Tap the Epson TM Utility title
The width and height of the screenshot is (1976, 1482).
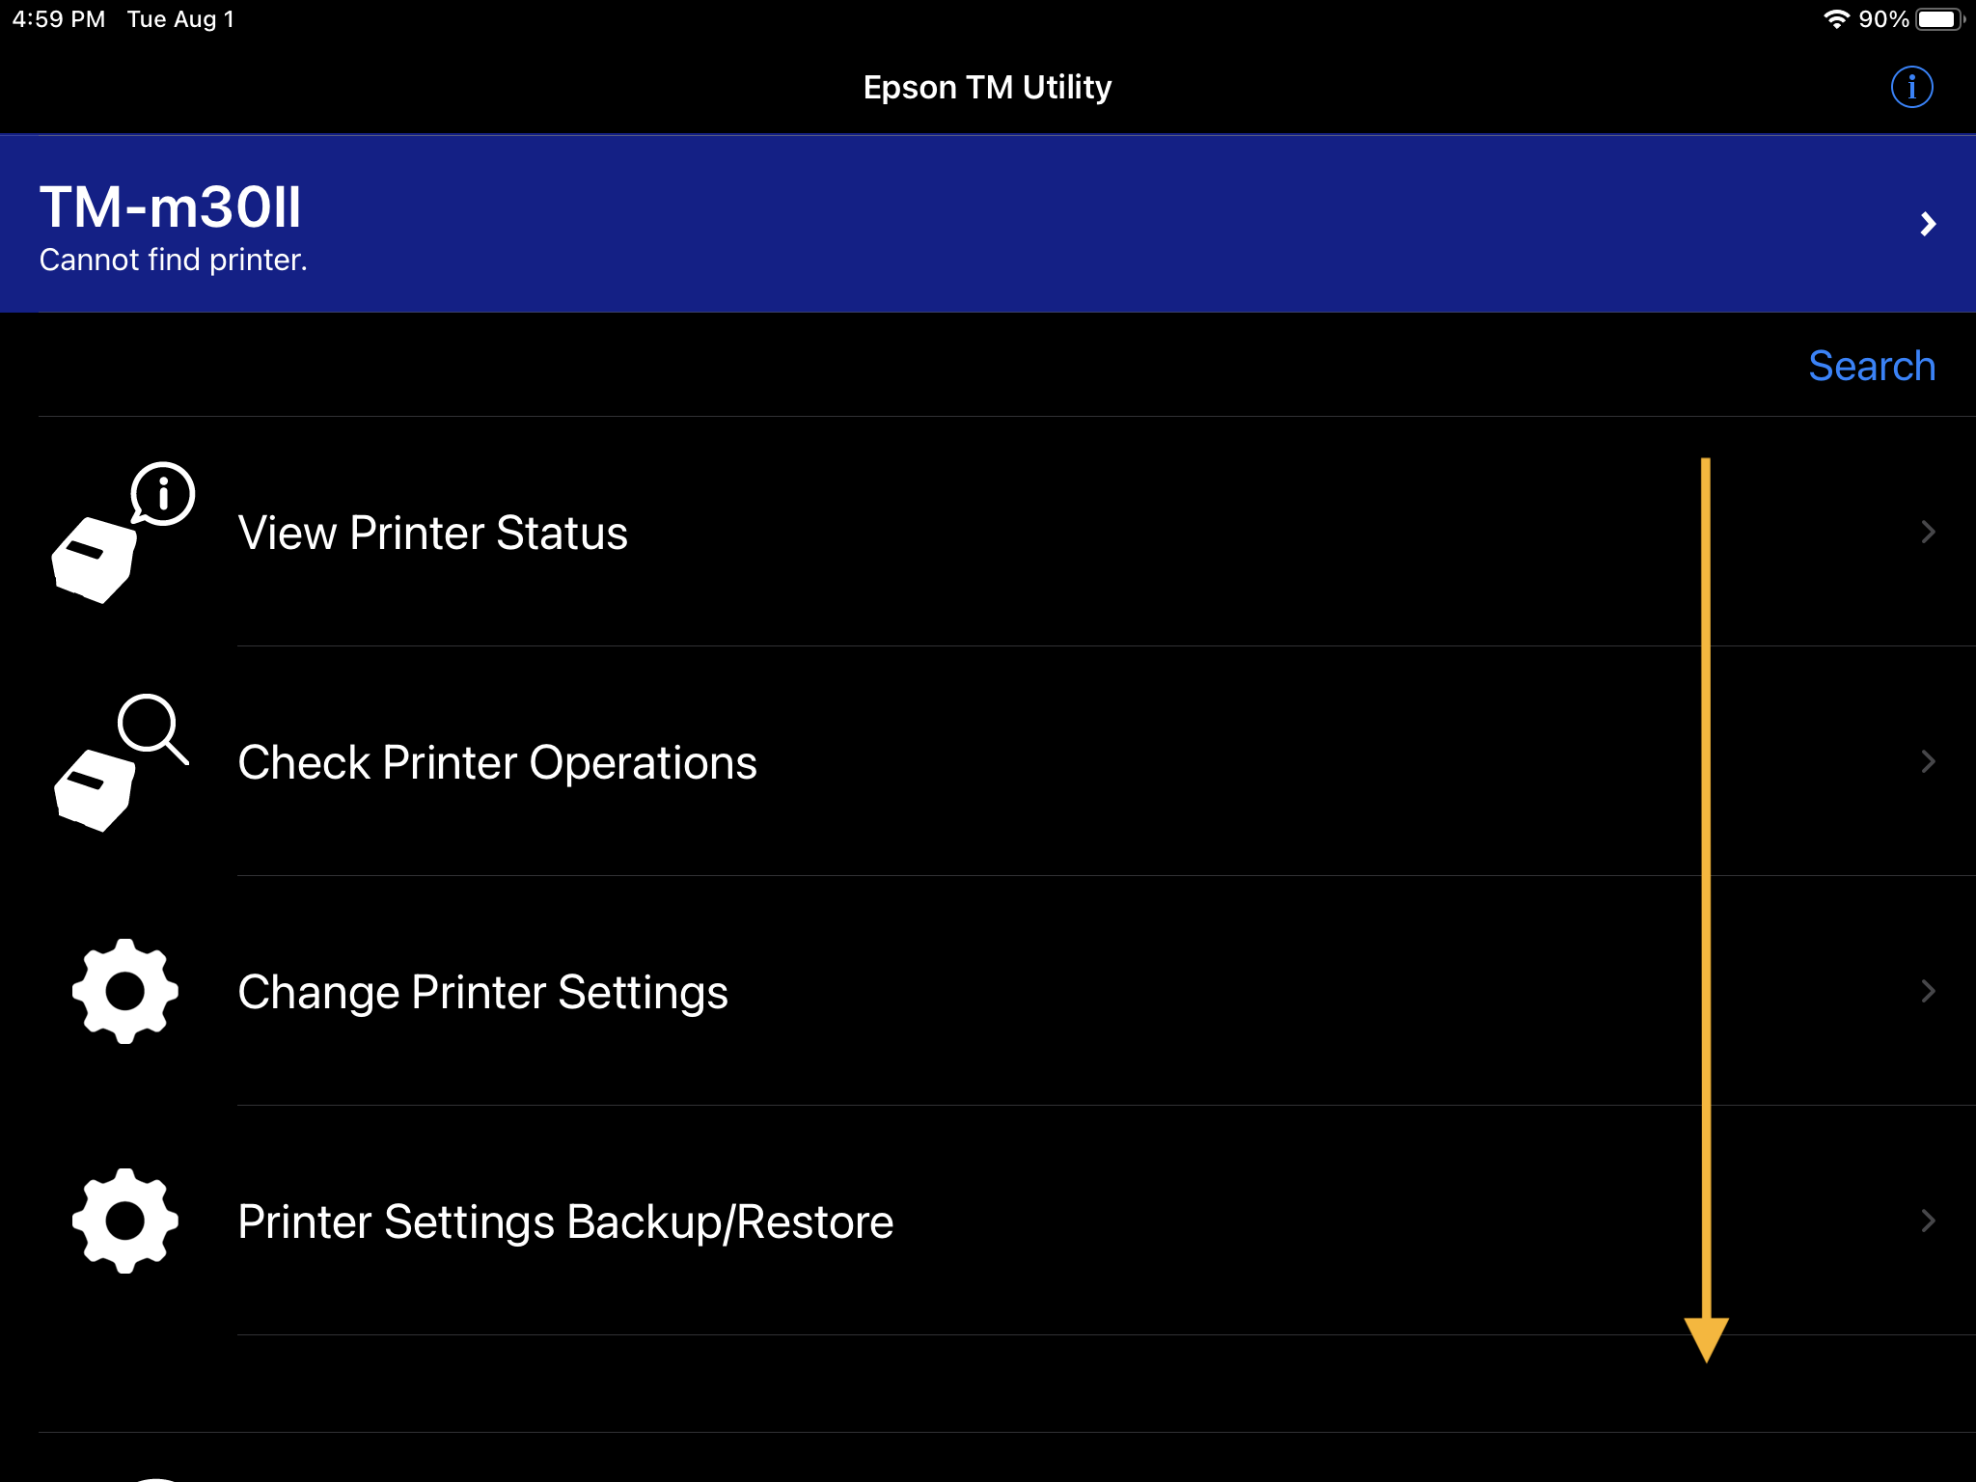coord(987,88)
